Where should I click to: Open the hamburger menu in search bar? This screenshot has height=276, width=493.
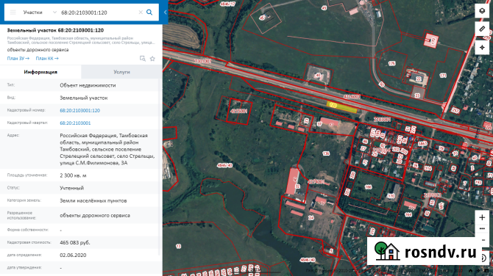[13, 12]
